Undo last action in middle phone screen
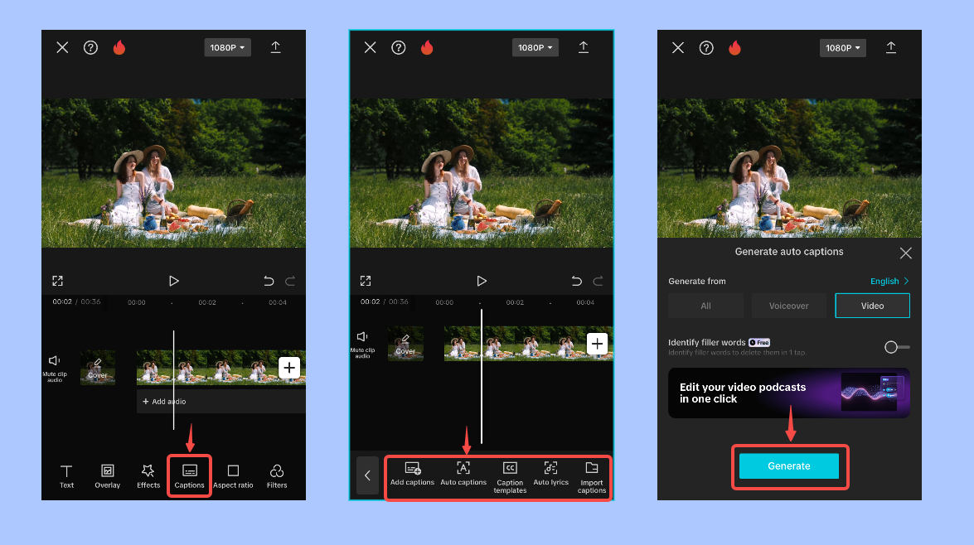The image size is (974, 545). coord(576,281)
